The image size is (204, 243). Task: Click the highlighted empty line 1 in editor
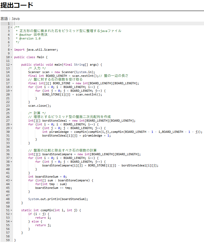107,23
